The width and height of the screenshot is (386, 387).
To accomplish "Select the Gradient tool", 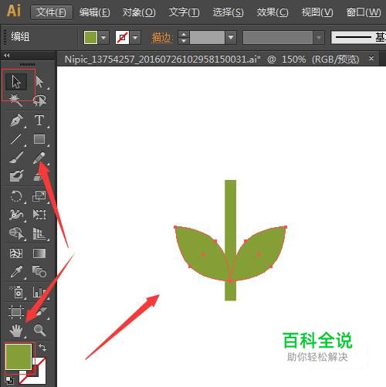I will (x=39, y=253).
